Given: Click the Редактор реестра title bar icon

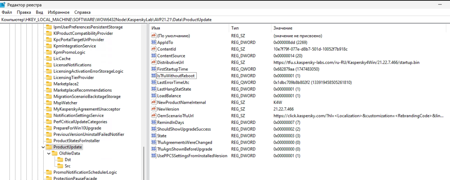Looking at the screenshot, I should tap(2, 4).
